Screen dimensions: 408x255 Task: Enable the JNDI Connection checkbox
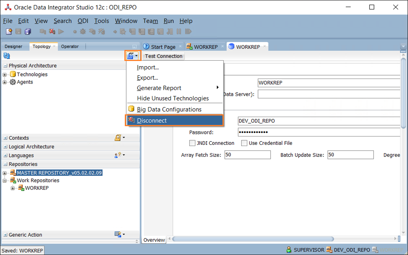point(192,143)
